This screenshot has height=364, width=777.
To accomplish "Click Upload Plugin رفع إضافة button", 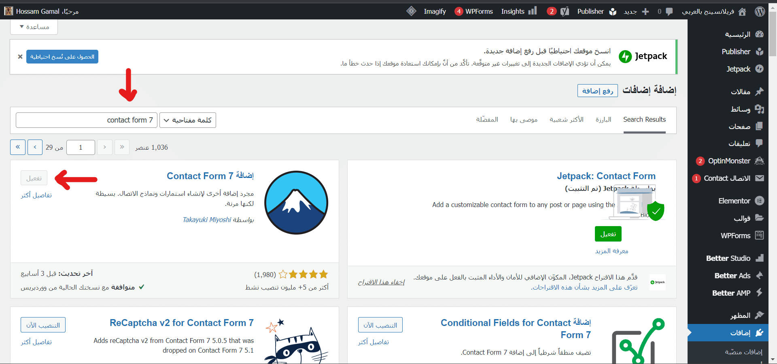I will 598,91.
